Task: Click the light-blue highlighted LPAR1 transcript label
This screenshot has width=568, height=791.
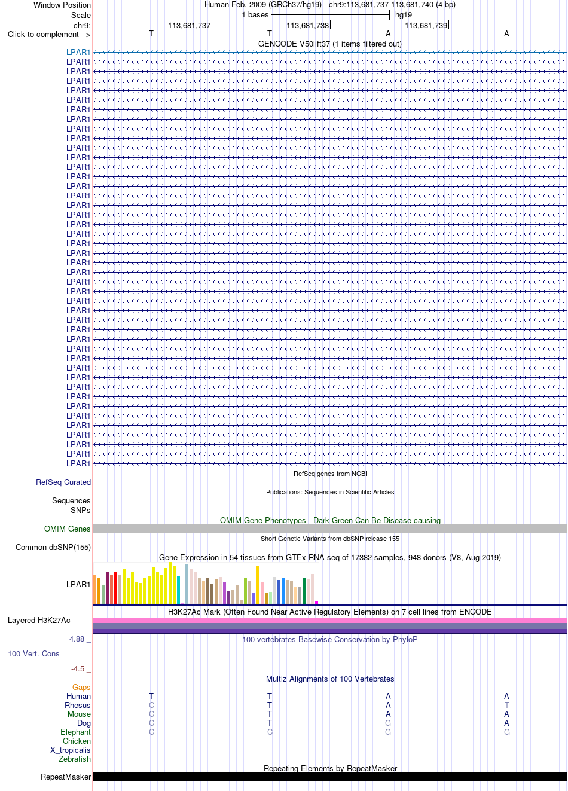Action: tap(78, 52)
